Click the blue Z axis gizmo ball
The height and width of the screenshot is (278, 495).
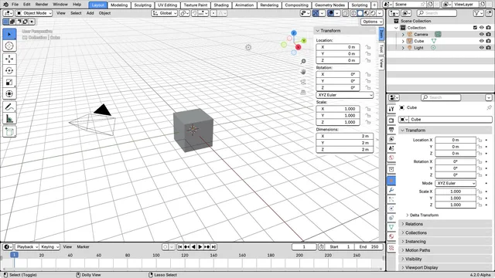point(294,32)
